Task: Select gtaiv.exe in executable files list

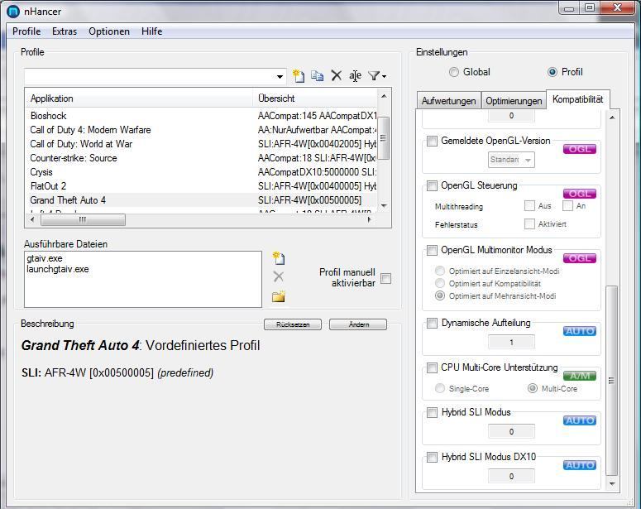Action: coord(45,258)
